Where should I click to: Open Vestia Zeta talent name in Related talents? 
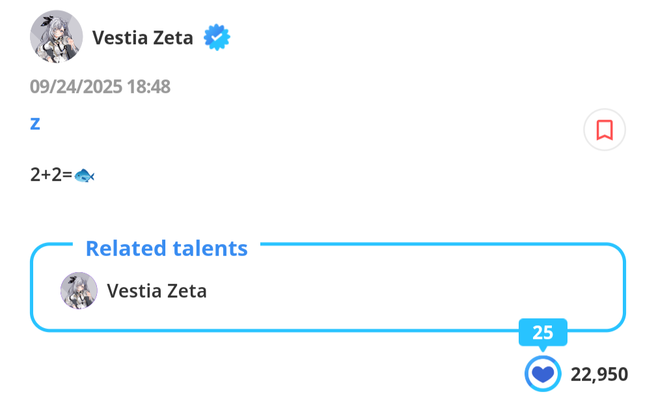156,290
